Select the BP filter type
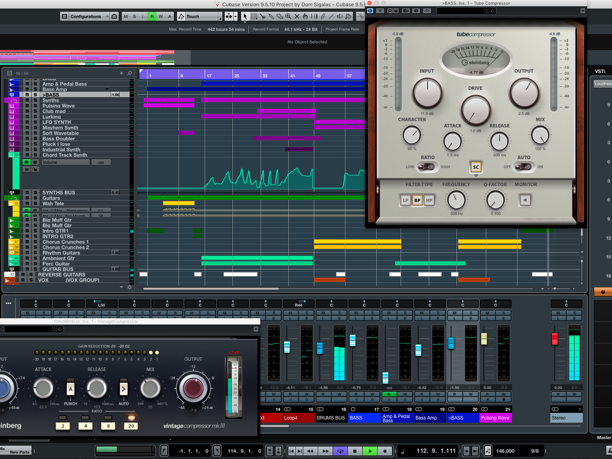 coord(417,200)
